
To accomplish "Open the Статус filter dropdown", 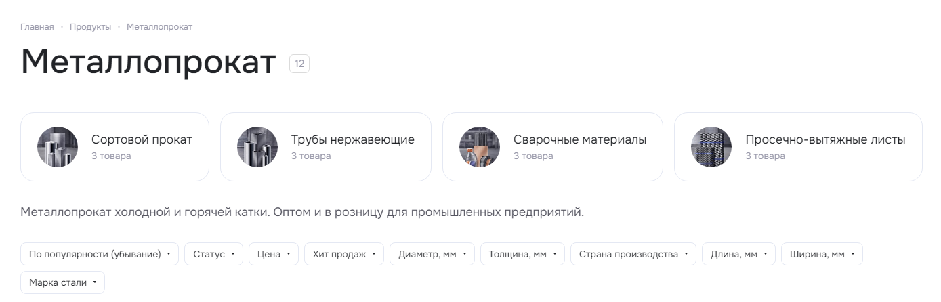I will [213, 254].
